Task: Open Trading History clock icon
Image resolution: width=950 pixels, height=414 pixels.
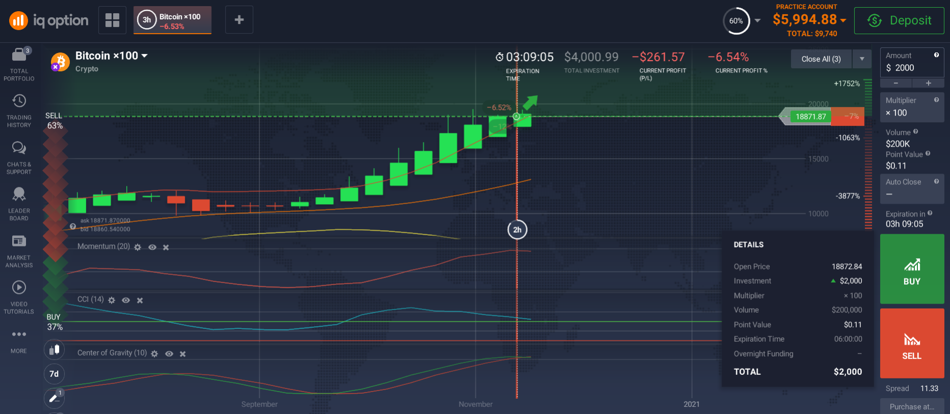Action: (19, 101)
